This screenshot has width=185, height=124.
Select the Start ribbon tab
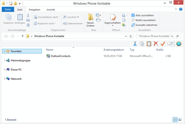pyautogui.click(x=20, y=10)
